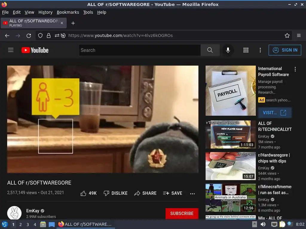This screenshot has height=229, width=306.
Task: Open the Edit menu
Action: [x=17, y=12]
